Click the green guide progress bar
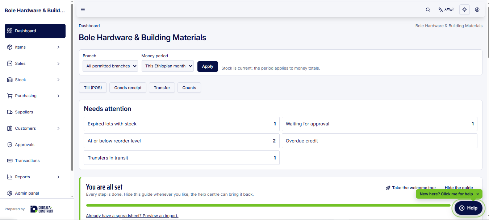The width and height of the screenshot is (489, 220). click(x=268, y=205)
